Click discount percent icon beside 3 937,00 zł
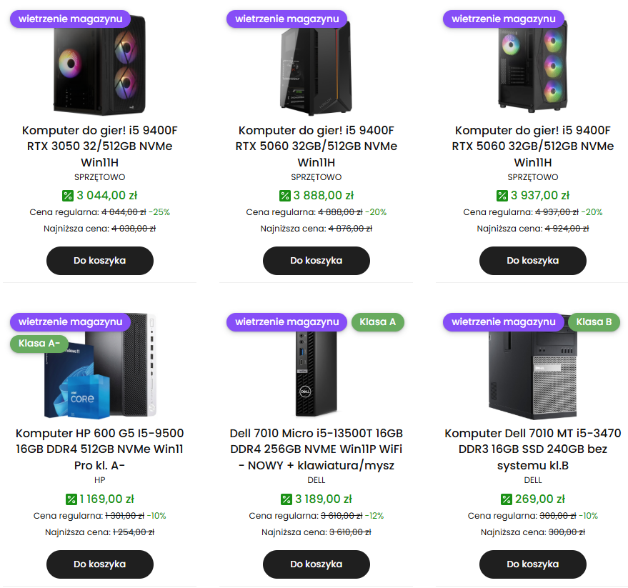Screen dimensions: 628x588 [502, 195]
